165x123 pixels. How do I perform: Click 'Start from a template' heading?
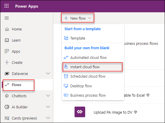tap(82, 29)
